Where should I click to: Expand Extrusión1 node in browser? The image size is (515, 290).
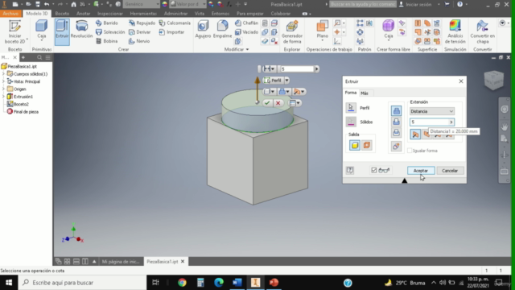pos(3,97)
